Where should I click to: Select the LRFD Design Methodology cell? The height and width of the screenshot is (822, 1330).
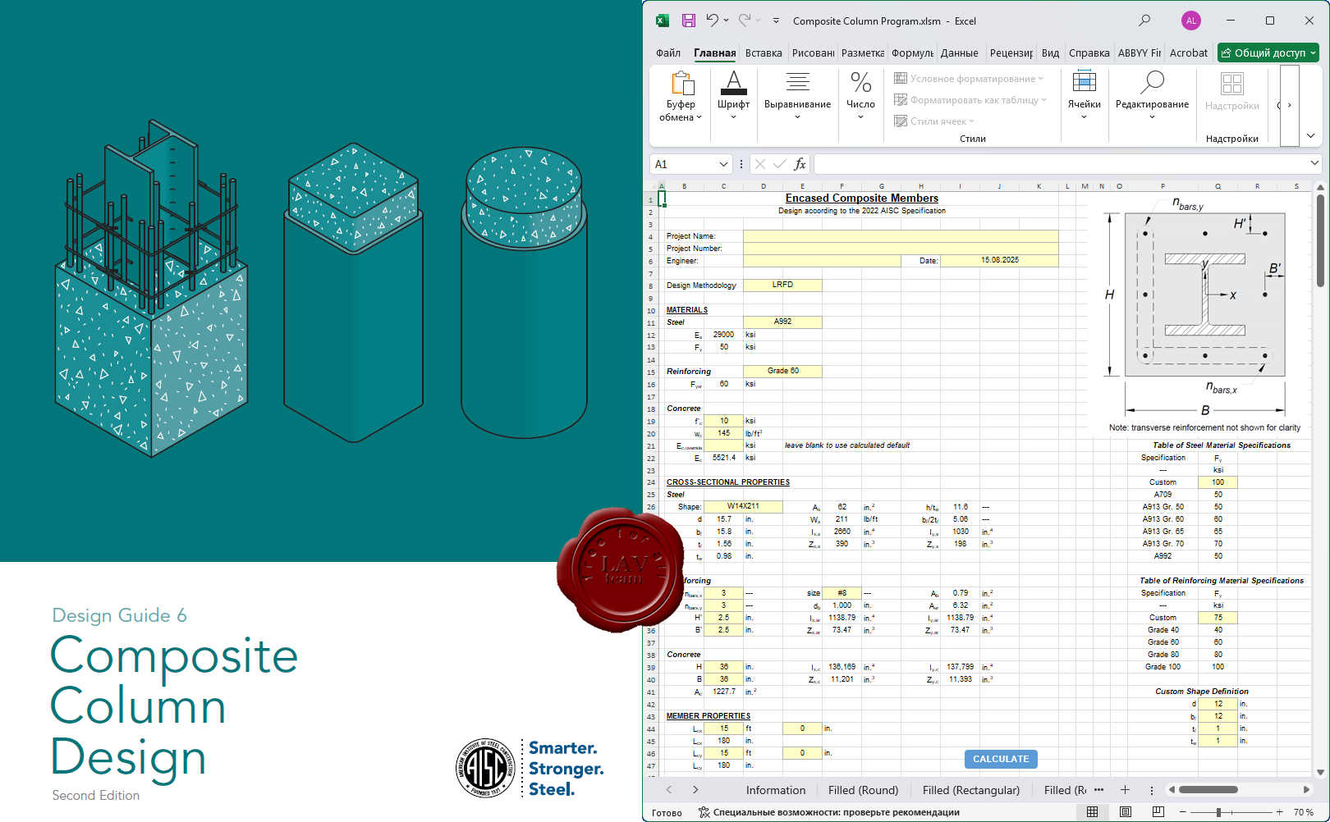tap(782, 285)
